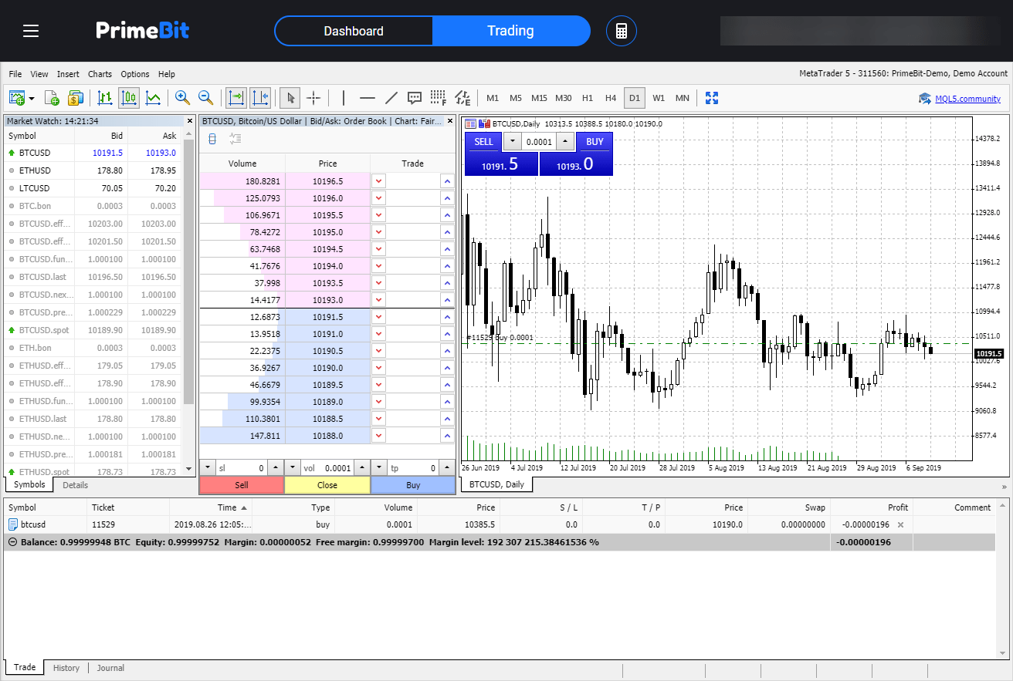1013x681 pixels.
Task: Open the Insert menu
Action: pos(68,74)
